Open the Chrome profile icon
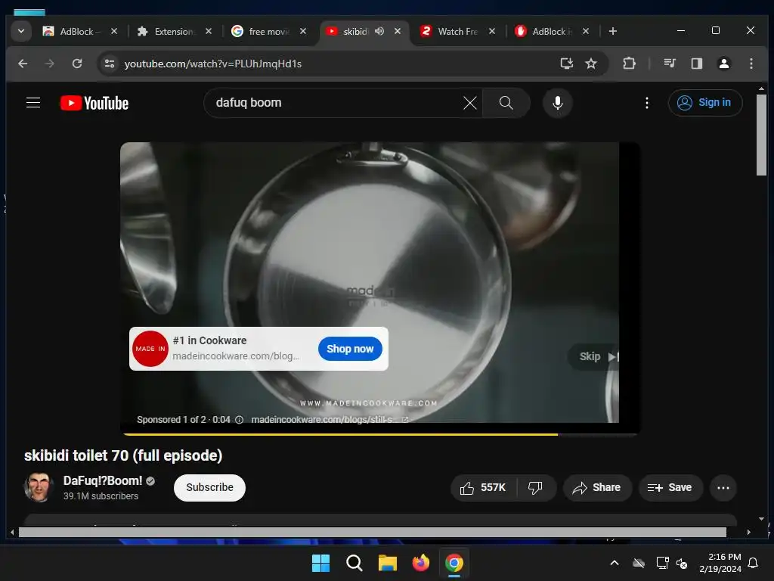774x581 pixels. (x=723, y=64)
